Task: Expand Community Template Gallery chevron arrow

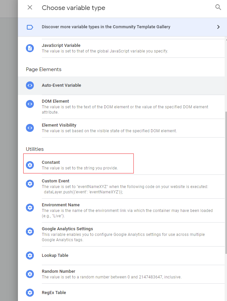Action: [218, 27]
